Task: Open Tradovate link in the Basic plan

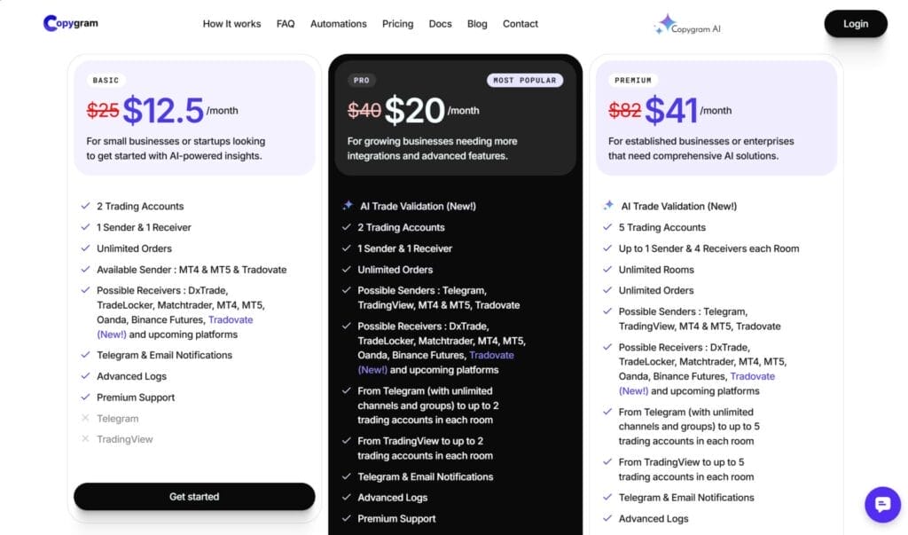Action: click(x=231, y=319)
